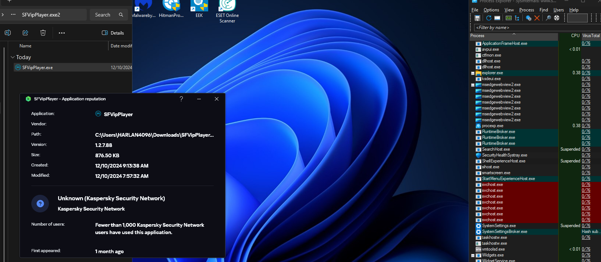Open the HitmanPro desktop shortcut
This screenshot has height=262, width=601.
click(x=171, y=9)
